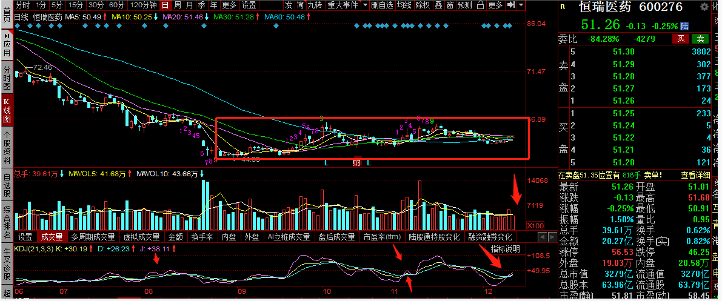Open chart 设置 in the top toolbar

coord(249,5)
